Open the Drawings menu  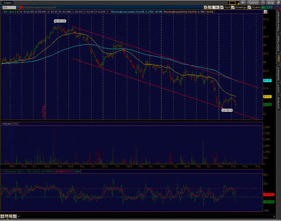click(x=239, y=7)
